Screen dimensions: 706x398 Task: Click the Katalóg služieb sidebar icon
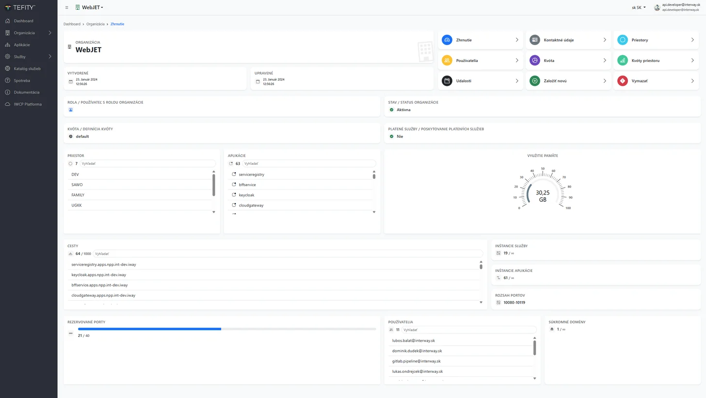coord(7,68)
